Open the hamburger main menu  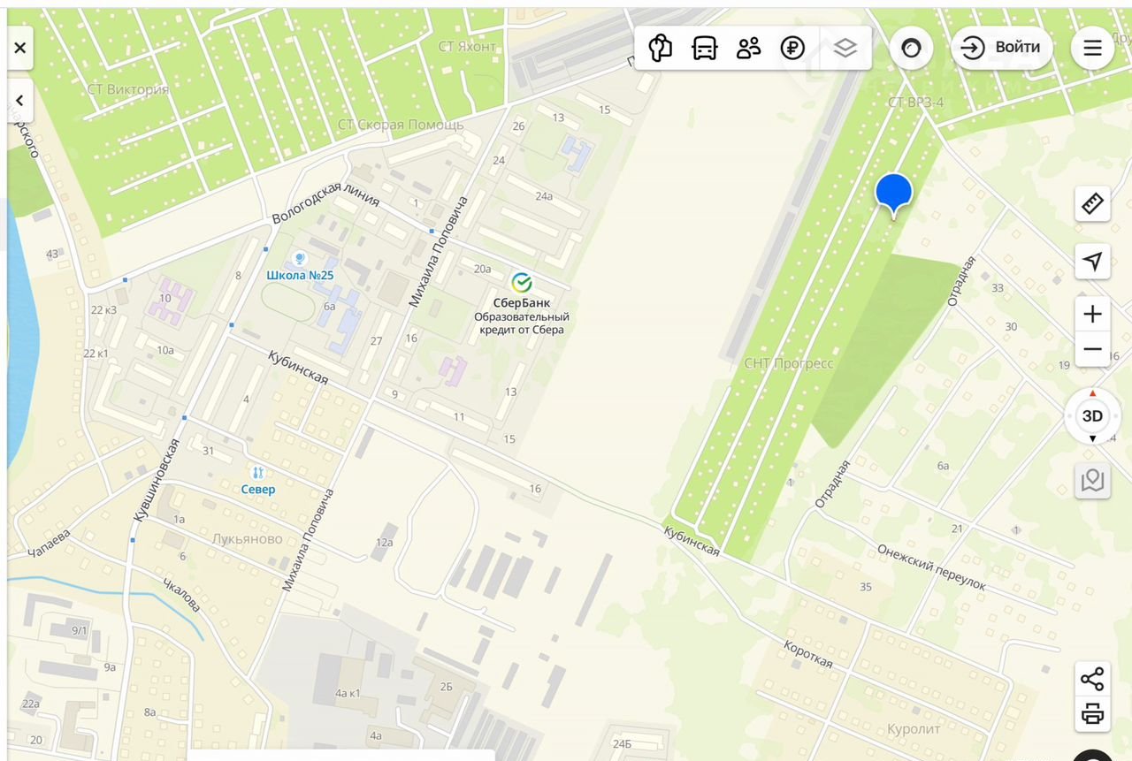1092,48
